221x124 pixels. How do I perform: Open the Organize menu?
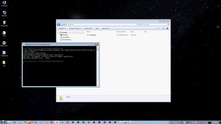click(x=62, y=28)
